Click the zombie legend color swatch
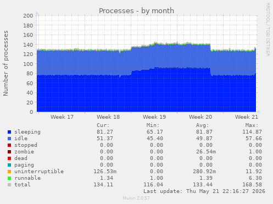 [x=9, y=152]
